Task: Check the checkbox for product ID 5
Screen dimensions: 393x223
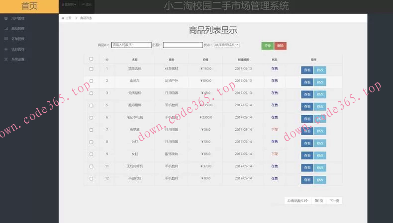Action: click(91, 105)
